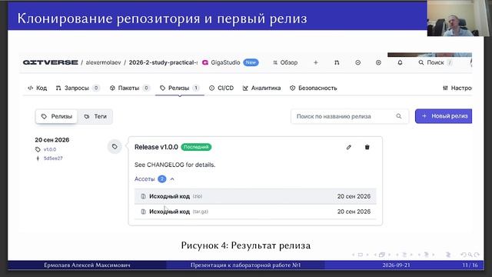Switch to the Код tab
The height and width of the screenshot is (277, 492).
[38, 88]
